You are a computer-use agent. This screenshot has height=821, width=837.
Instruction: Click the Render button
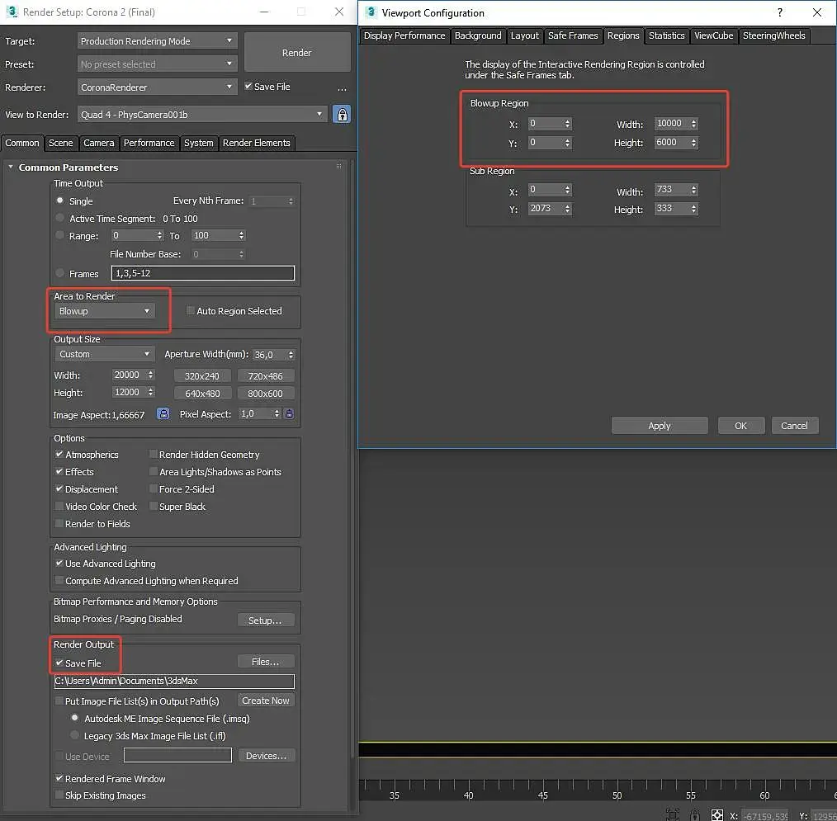click(297, 52)
